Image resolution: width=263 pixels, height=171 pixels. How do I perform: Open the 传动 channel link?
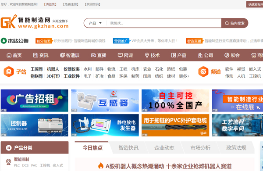click(229, 76)
